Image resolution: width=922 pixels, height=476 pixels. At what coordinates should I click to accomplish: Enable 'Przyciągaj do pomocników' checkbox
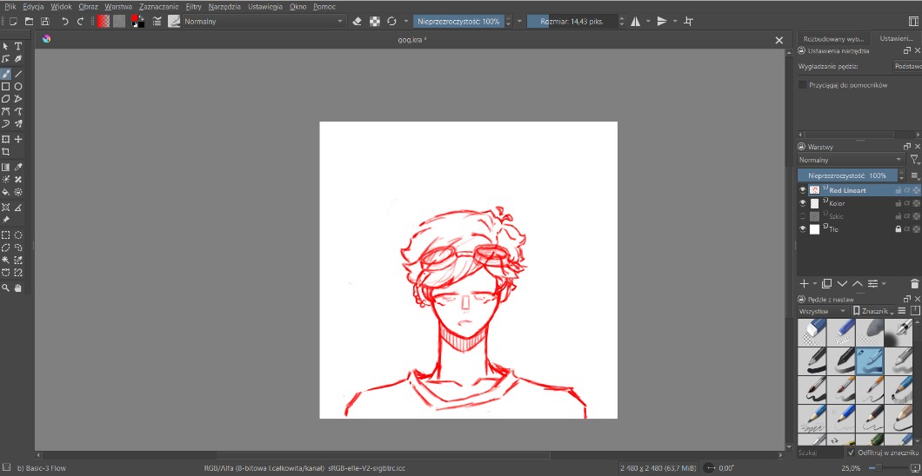(803, 85)
